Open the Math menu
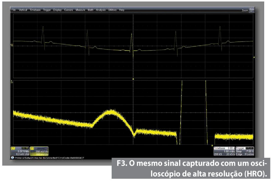Screen dimensions: 271x181 (x=90, y=10)
